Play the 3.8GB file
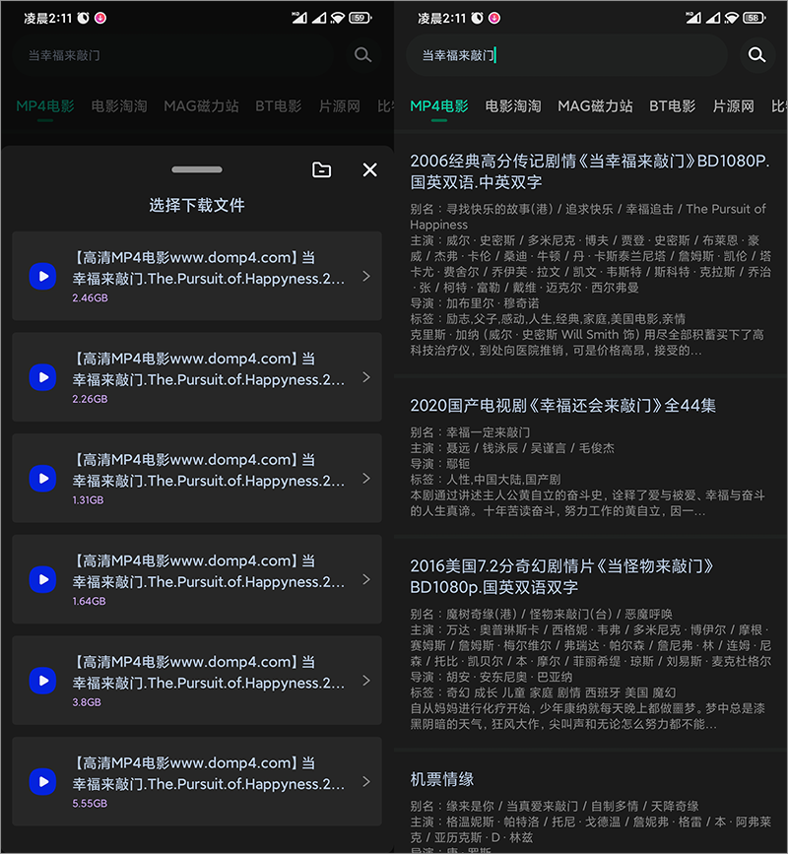 tap(42, 681)
